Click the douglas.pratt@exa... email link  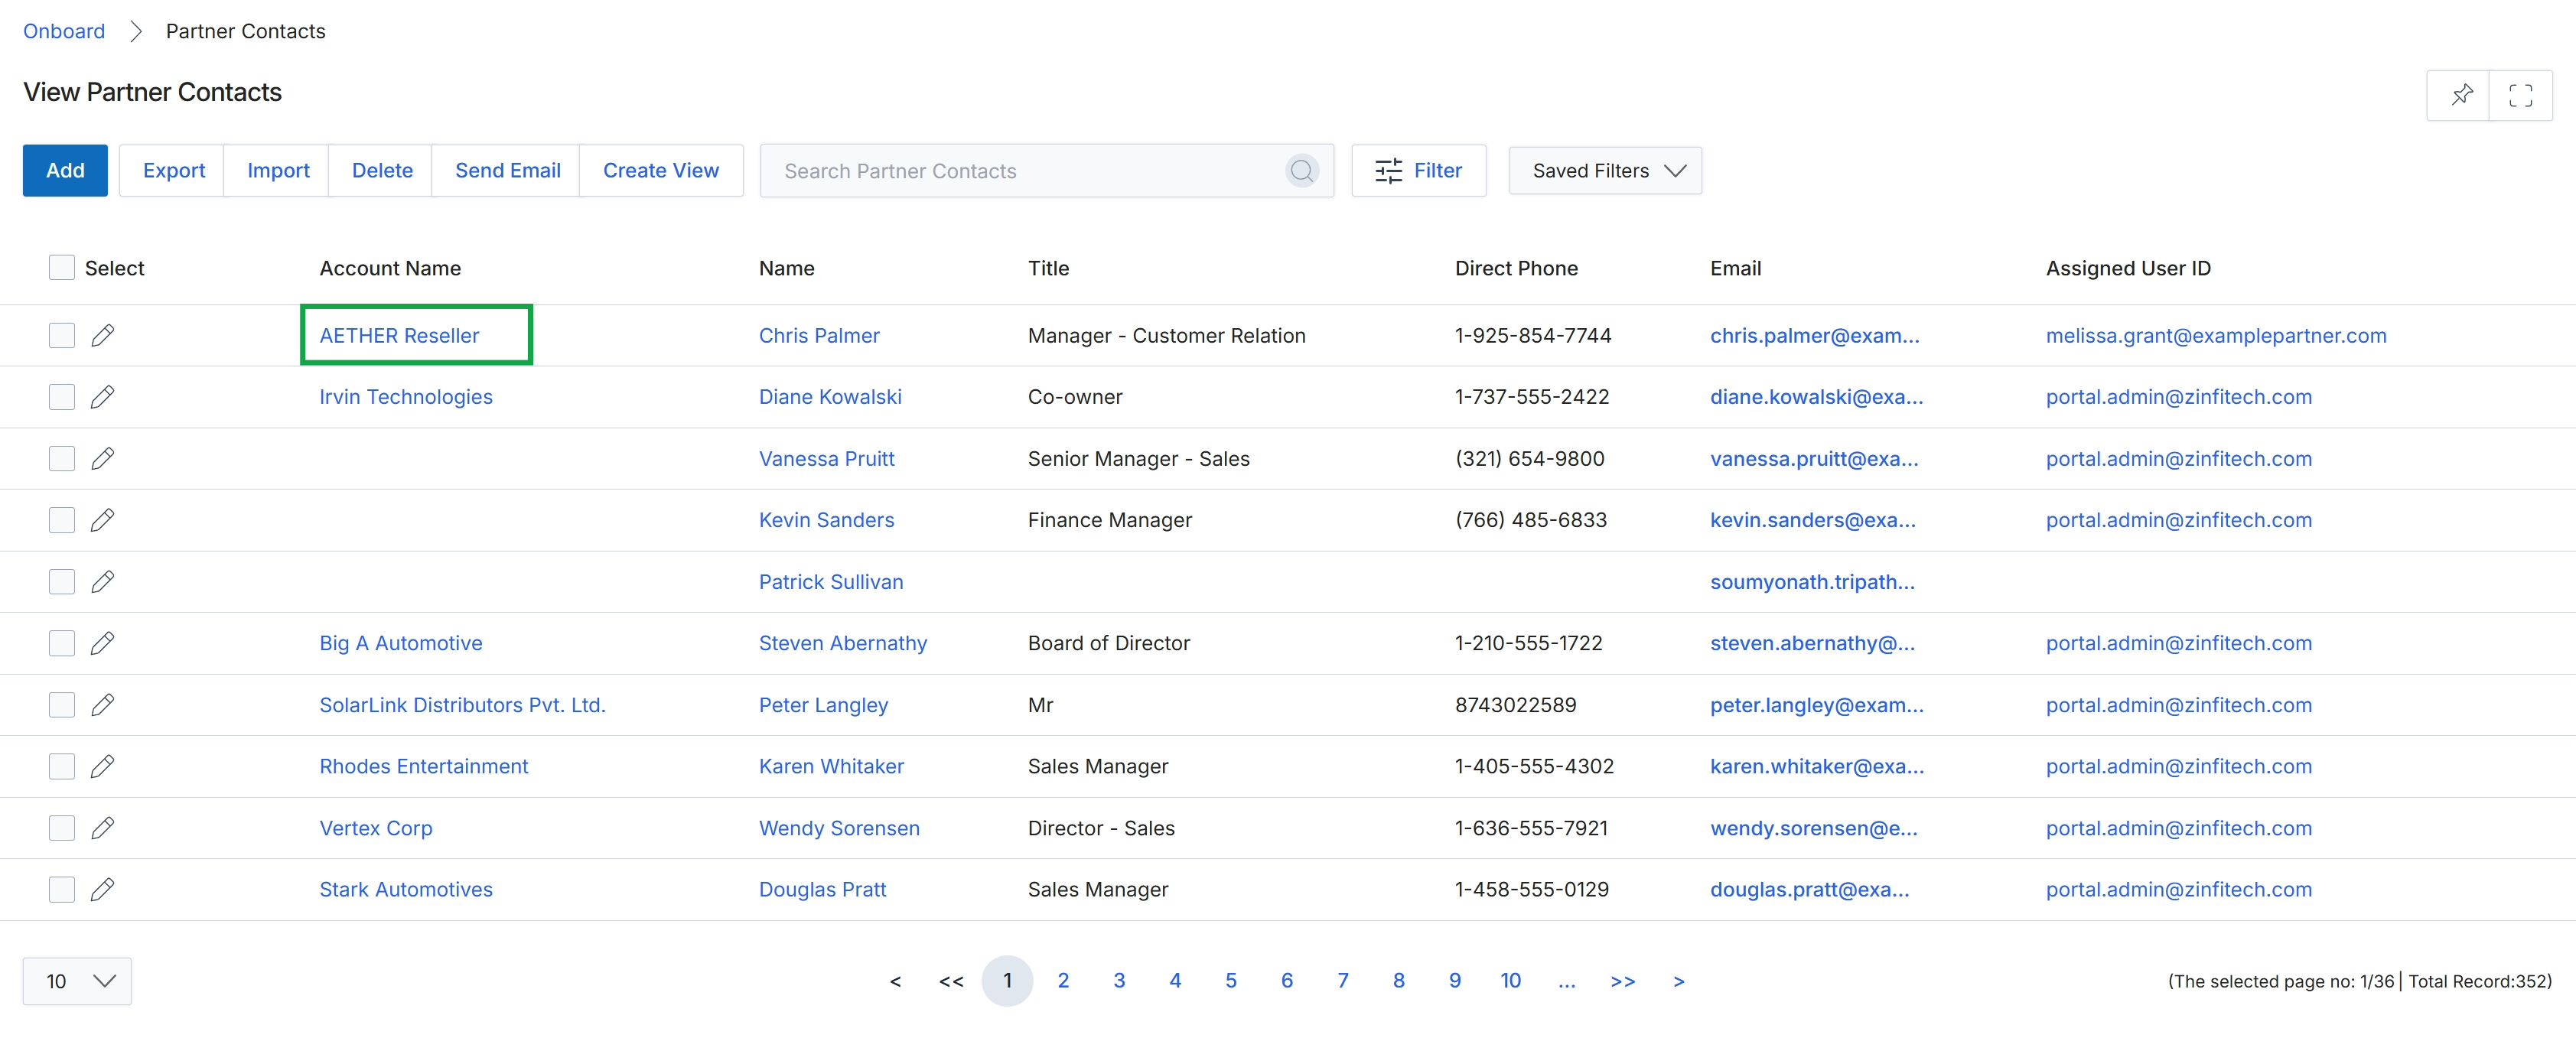tap(1809, 889)
